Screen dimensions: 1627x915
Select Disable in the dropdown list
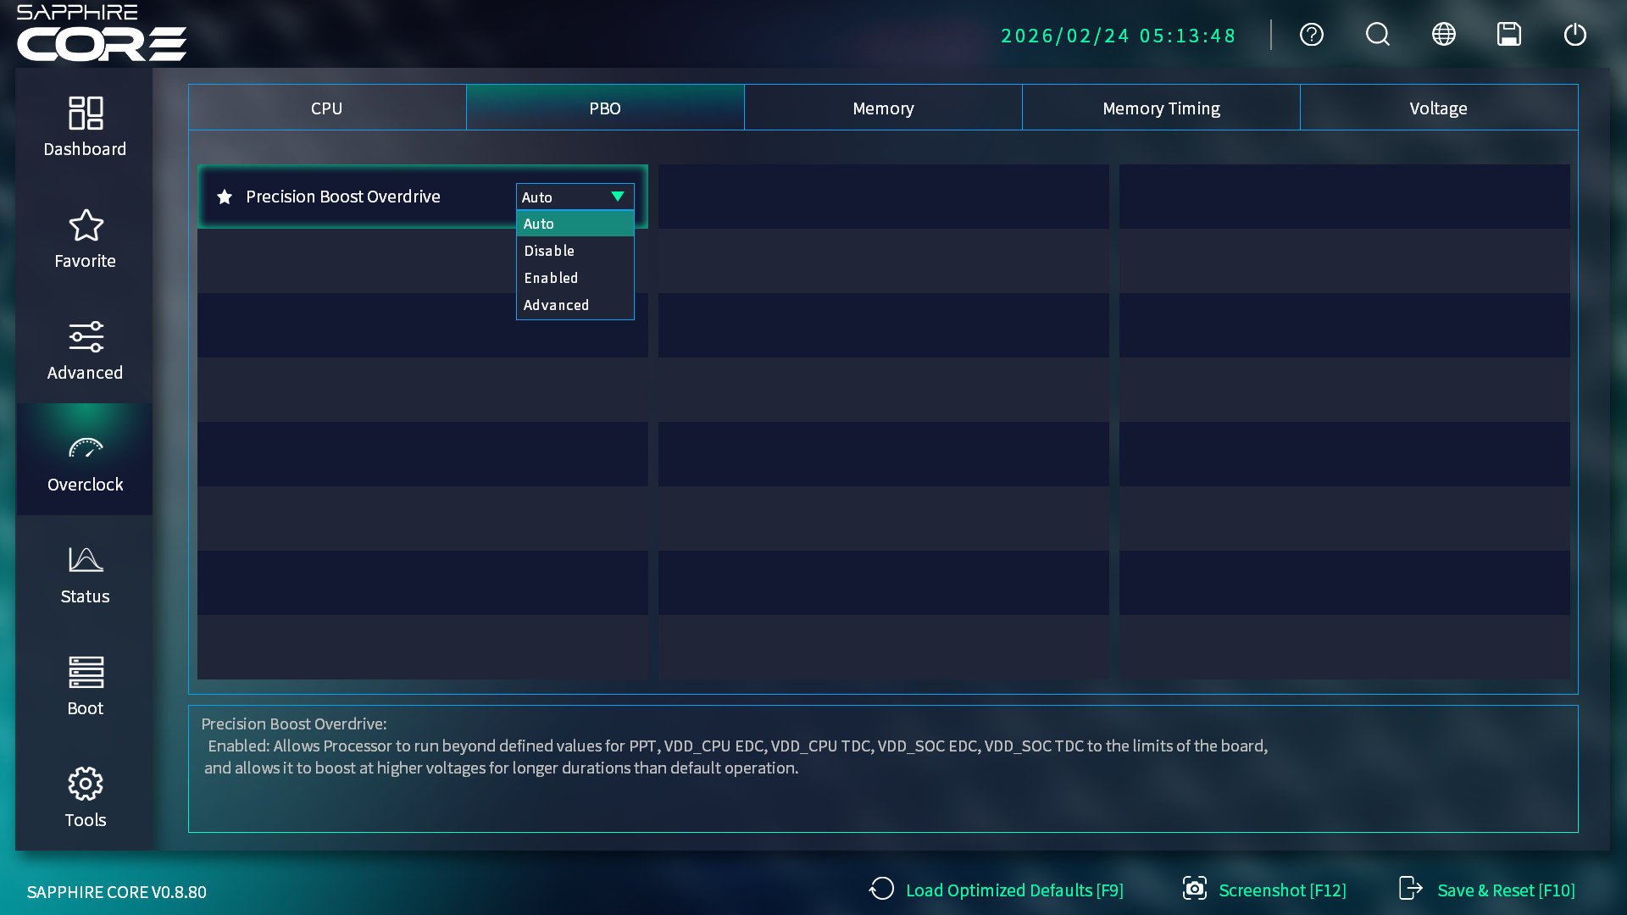(549, 251)
